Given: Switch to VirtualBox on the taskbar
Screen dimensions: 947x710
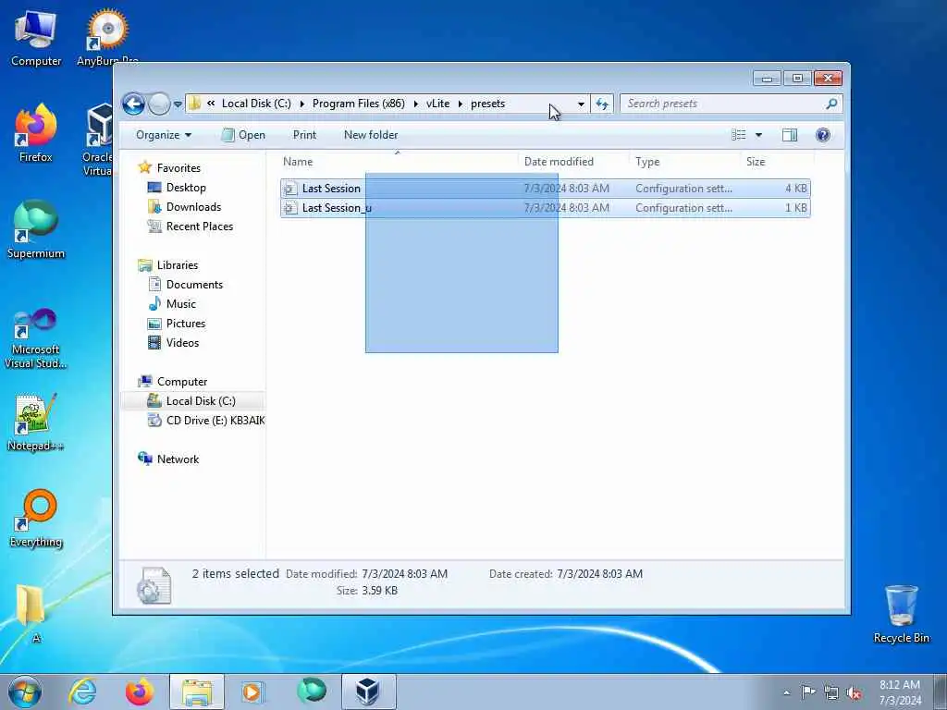Looking at the screenshot, I should (369, 692).
